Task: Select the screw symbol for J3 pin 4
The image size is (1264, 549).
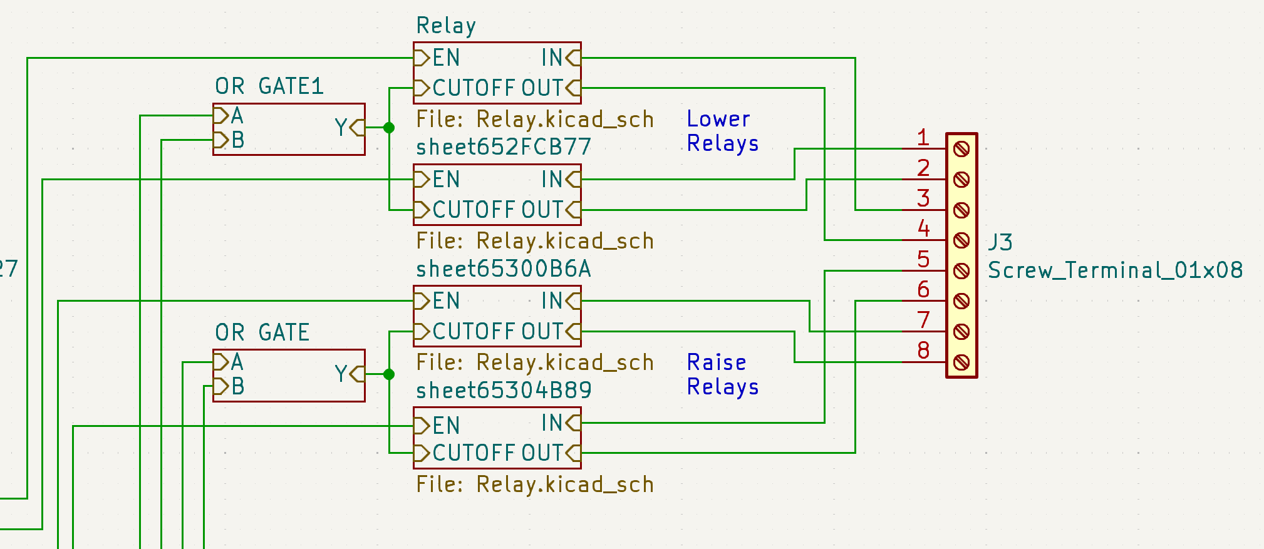Action: click(x=961, y=240)
